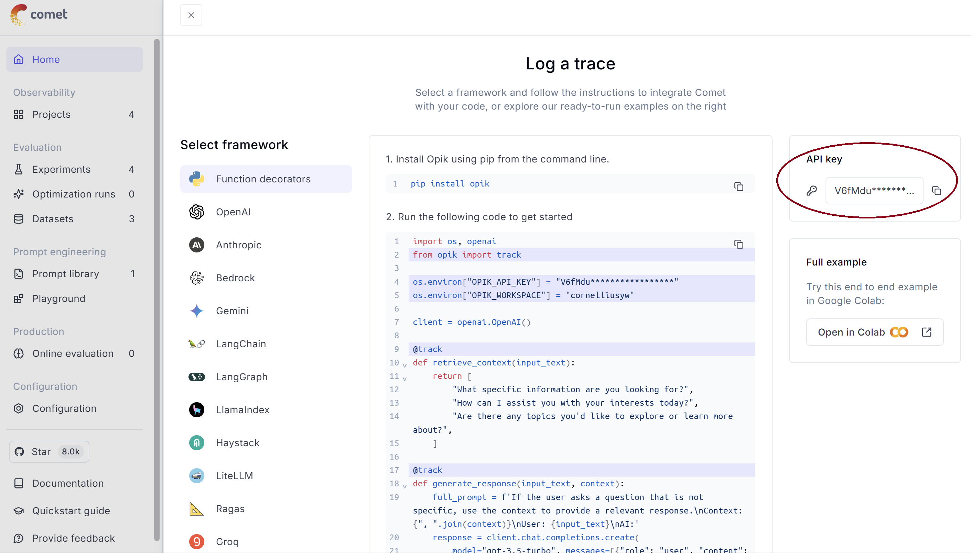Open the Datasets section
The width and height of the screenshot is (971, 553).
[75, 219]
